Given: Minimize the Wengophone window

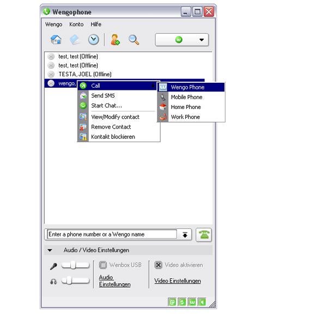Looking at the screenshot, I should point(186,12).
